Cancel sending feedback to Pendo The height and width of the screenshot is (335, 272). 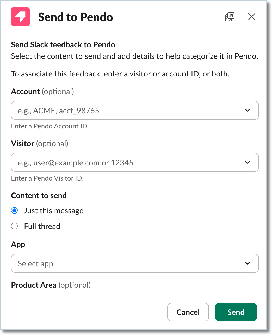click(188, 312)
